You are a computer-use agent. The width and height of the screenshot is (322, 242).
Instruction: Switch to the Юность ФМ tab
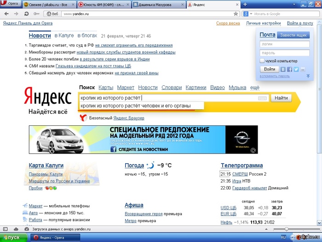click(x=104, y=4)
